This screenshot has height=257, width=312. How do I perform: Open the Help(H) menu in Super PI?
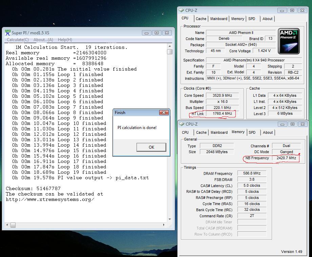pyautogui.click(x=65, y=40)
